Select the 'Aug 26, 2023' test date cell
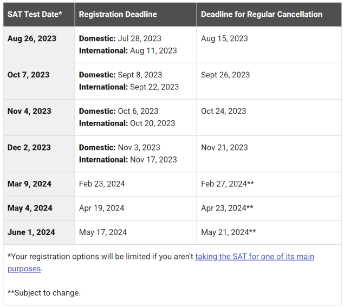Screen dimensions: 344x307 pyautogui.click(x=32, y=38)
